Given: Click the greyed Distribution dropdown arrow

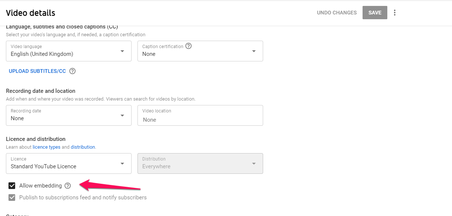Looking at the screenshot, I should [x=254, y=163].
